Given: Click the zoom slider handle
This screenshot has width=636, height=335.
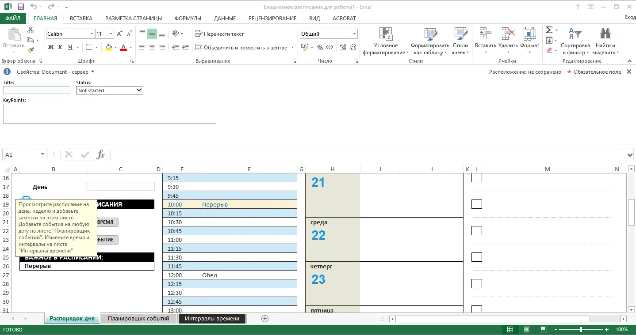Looking at the screenshot, I should (x=581, y=330).
